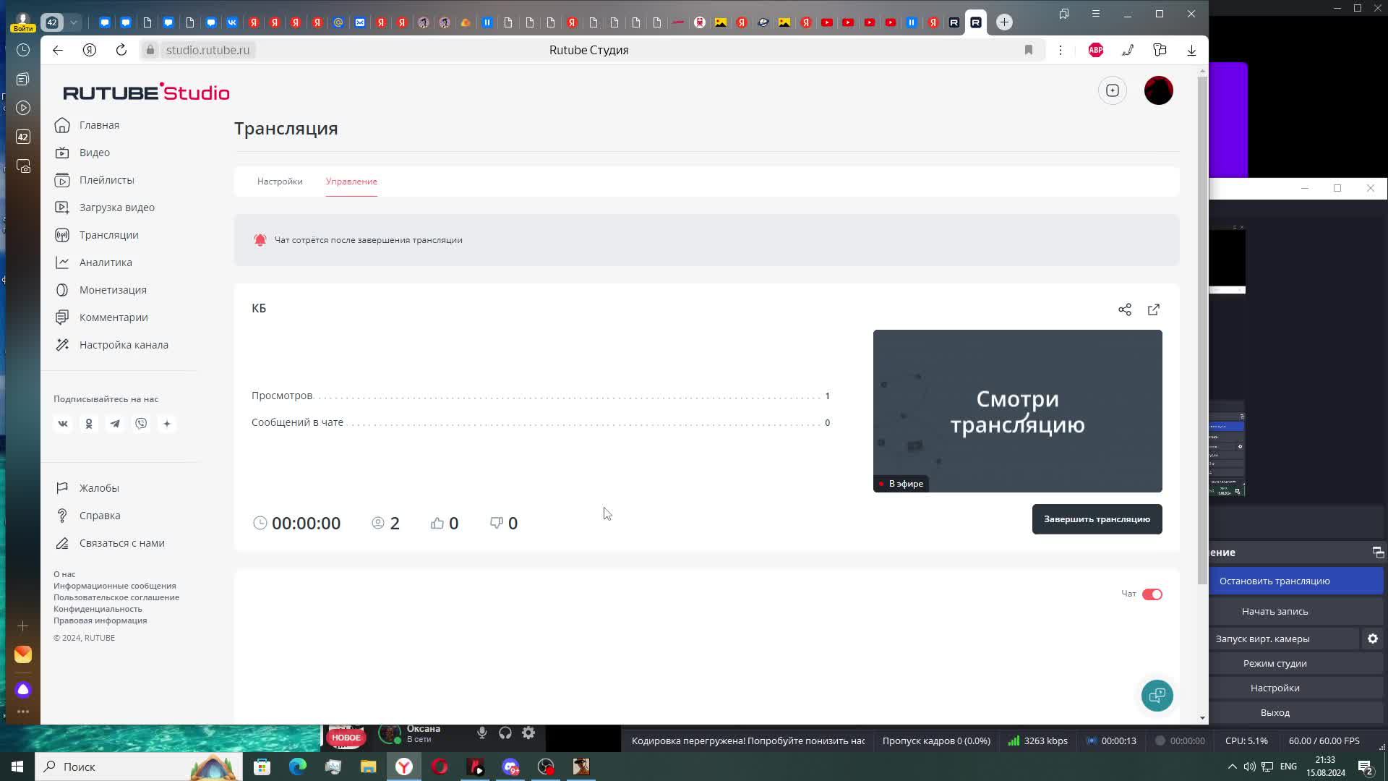The image size is (1388, 781).
Task: Open the VK social link icon
Action: pos(63,424)
